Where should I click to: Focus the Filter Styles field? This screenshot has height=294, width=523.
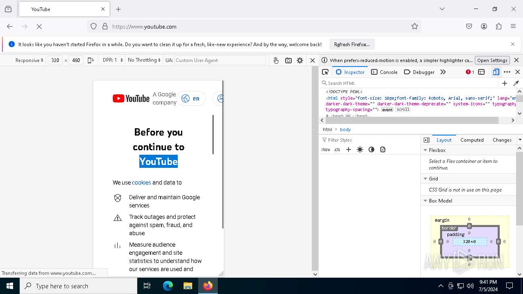[370, 140]
